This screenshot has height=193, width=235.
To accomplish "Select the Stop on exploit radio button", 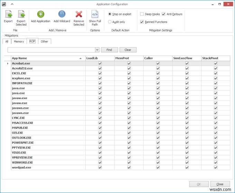I will (110, 14).
